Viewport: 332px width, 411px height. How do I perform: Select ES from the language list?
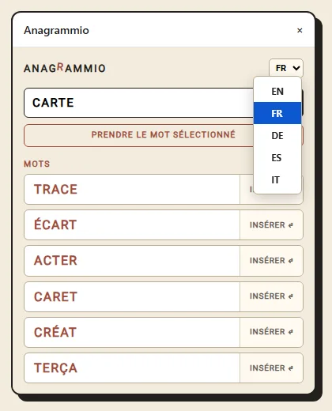(277, 157)
